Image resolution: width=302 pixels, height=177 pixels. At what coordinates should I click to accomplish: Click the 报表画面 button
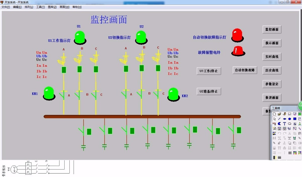(272, 98)
